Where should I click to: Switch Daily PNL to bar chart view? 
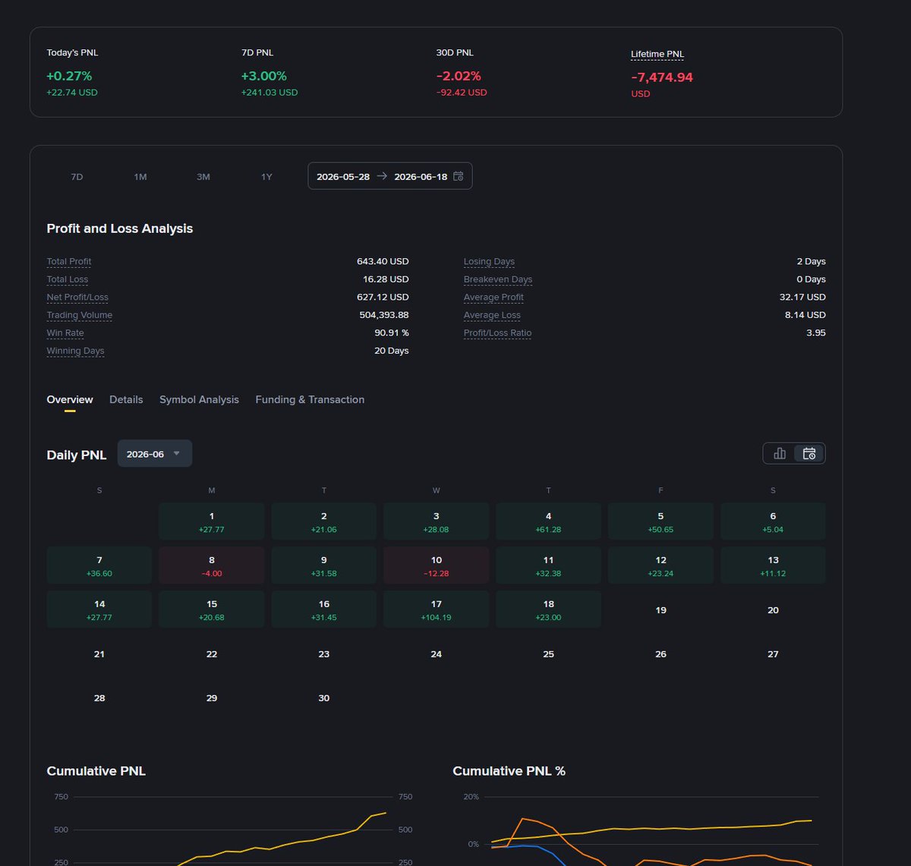(779, 453)
